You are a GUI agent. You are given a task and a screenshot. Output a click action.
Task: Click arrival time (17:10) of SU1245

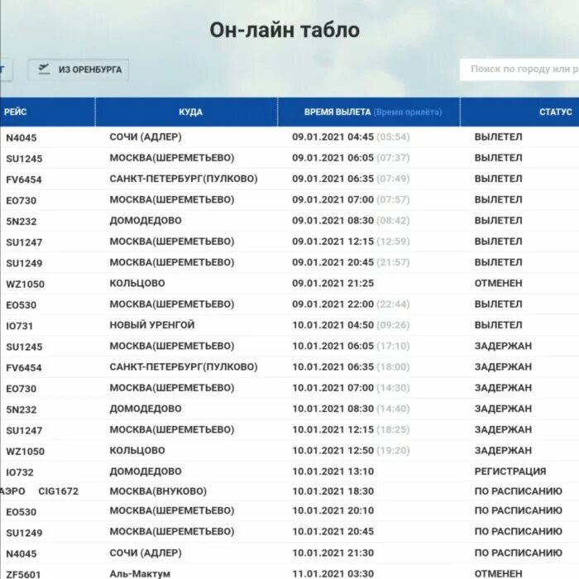click(x=393, y=346)
